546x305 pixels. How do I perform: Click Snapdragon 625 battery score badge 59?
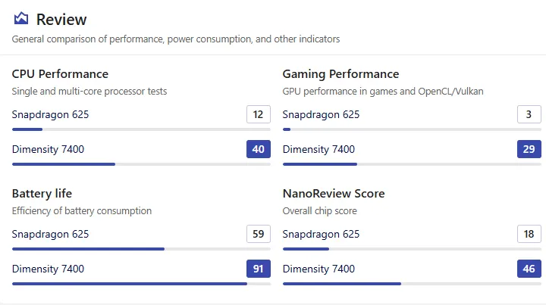259,235
